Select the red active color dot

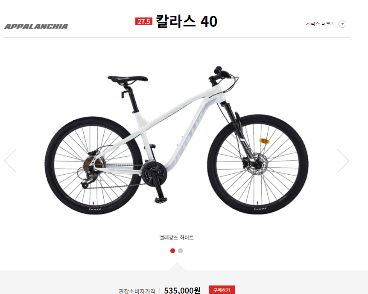click(x=172, y=251)
